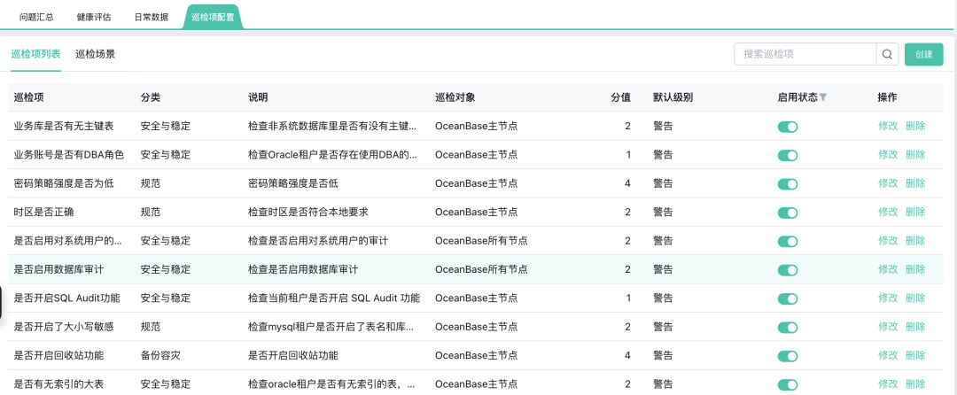Switch to 健康评估 tab
The width and height of the screenshot is (957, 395).
tap(94, 17)
